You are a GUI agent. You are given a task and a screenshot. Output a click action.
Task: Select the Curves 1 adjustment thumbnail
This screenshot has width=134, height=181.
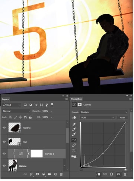[x=21, y=153]
